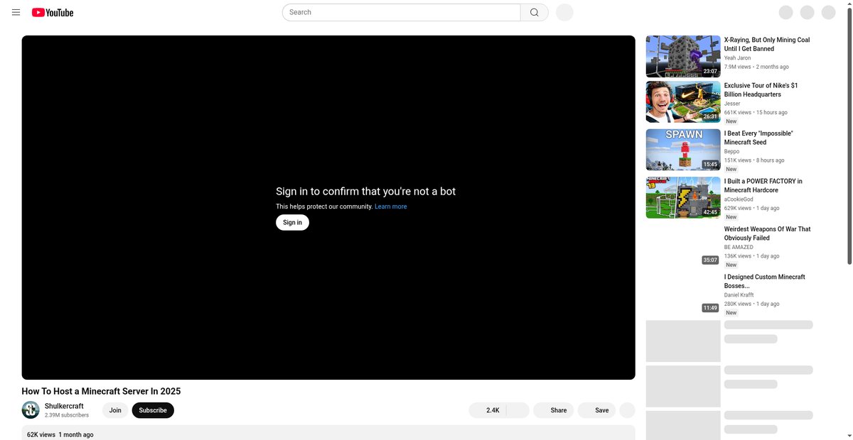
Task: Click the 35:07 duration badge
Action: 710,260
